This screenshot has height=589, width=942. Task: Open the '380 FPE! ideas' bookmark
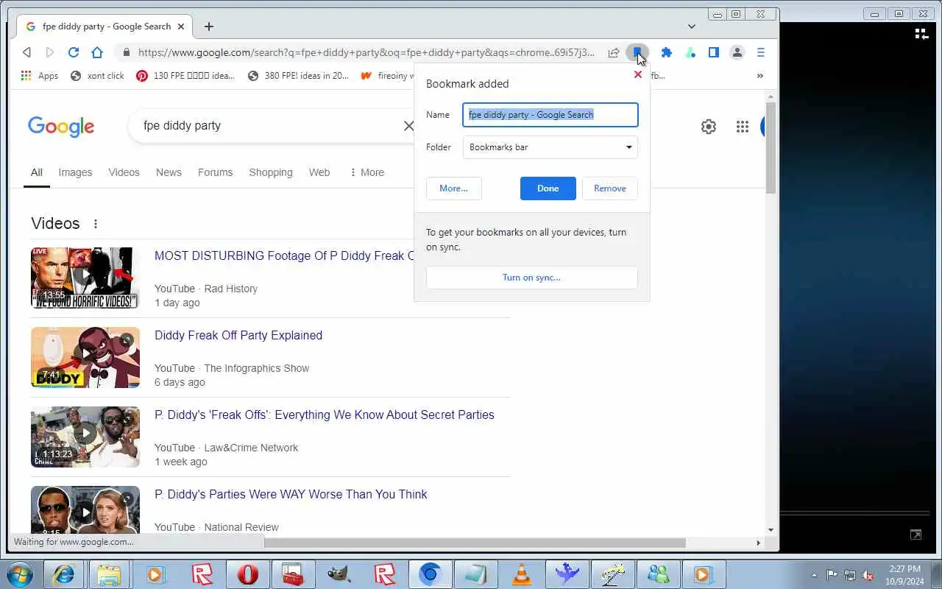click(299, 75)
